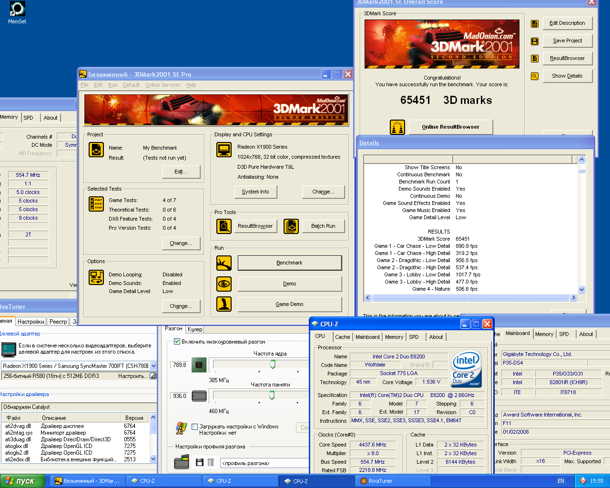
Task: Click the Windows startup flag icon in RivaTuner
Action: tap(181, 428)
